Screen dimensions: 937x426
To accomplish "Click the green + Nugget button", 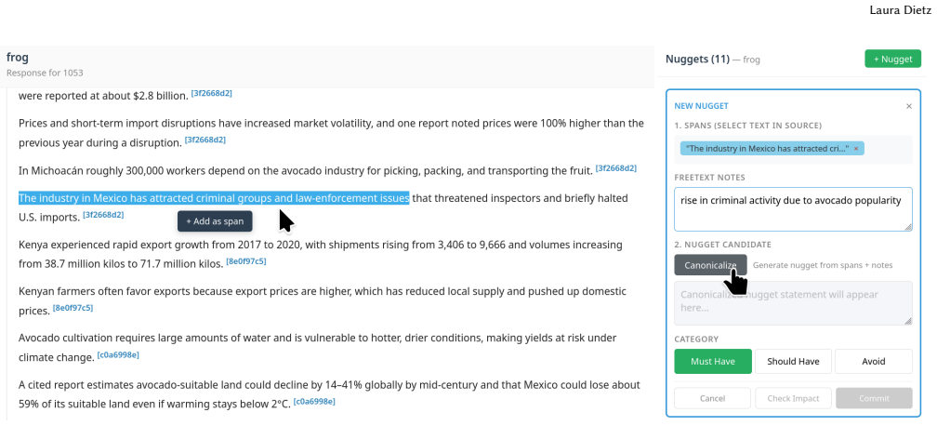I will [x=892, y=59].
